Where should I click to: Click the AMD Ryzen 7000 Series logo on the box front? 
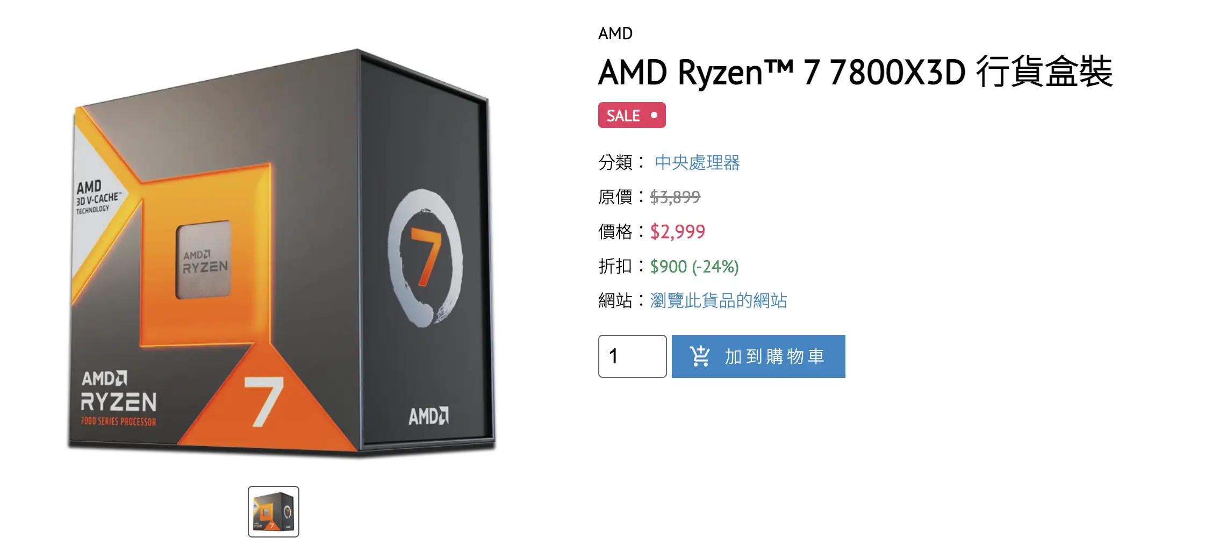119,398
